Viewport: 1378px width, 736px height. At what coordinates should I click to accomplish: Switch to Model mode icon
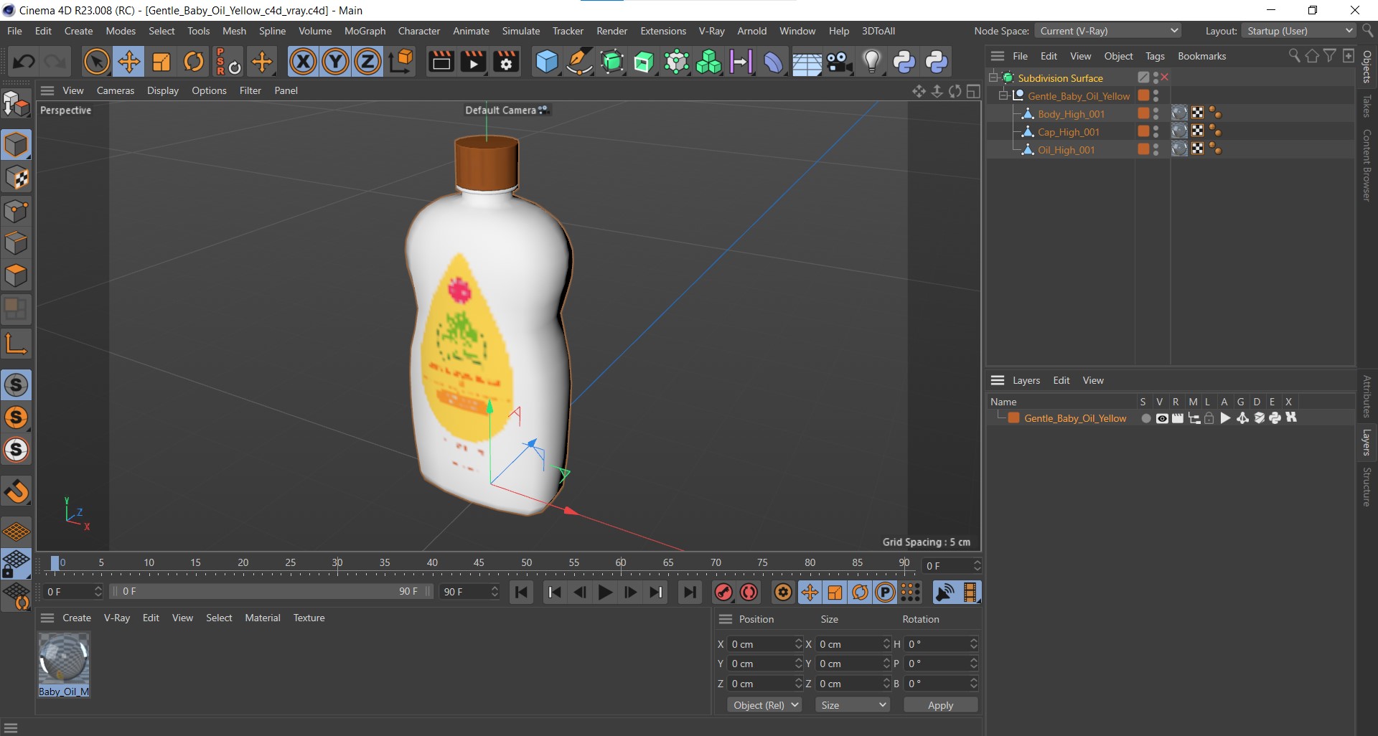(17, 145)
